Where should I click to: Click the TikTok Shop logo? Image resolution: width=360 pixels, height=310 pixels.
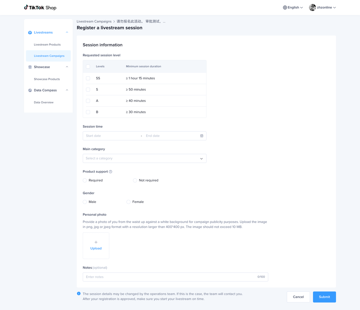pos(40,8)
